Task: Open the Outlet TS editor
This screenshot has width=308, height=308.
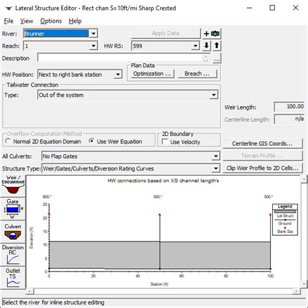Action: pos(13,277)
